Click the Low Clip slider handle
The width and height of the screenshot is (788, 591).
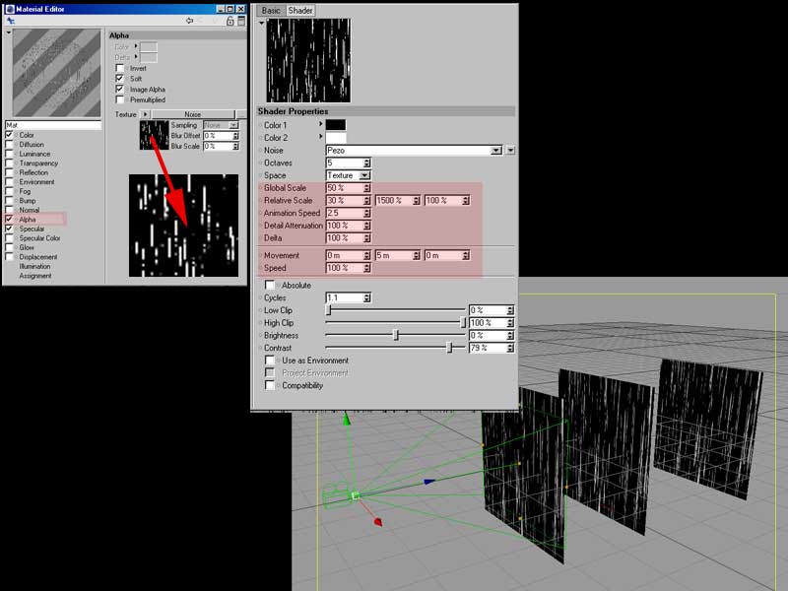tap(328, 310)
